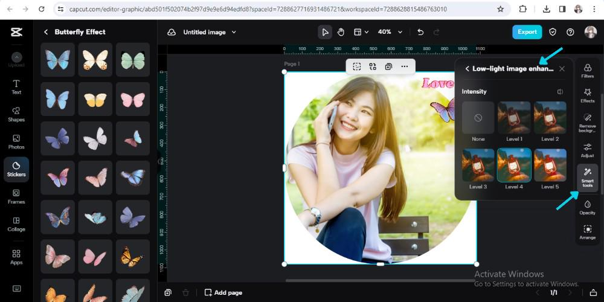
Task: Click the cloud save status icon
Action: click(172, 33)
